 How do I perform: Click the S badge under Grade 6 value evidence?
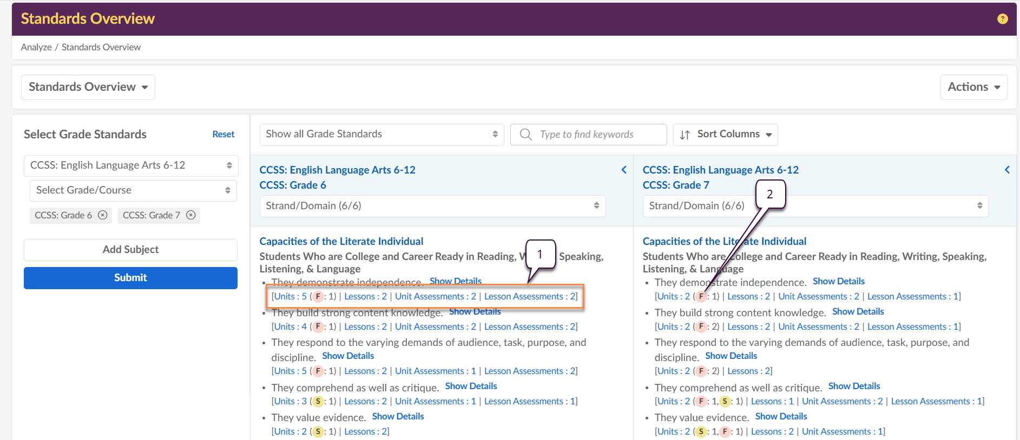[x=318, y=432]
